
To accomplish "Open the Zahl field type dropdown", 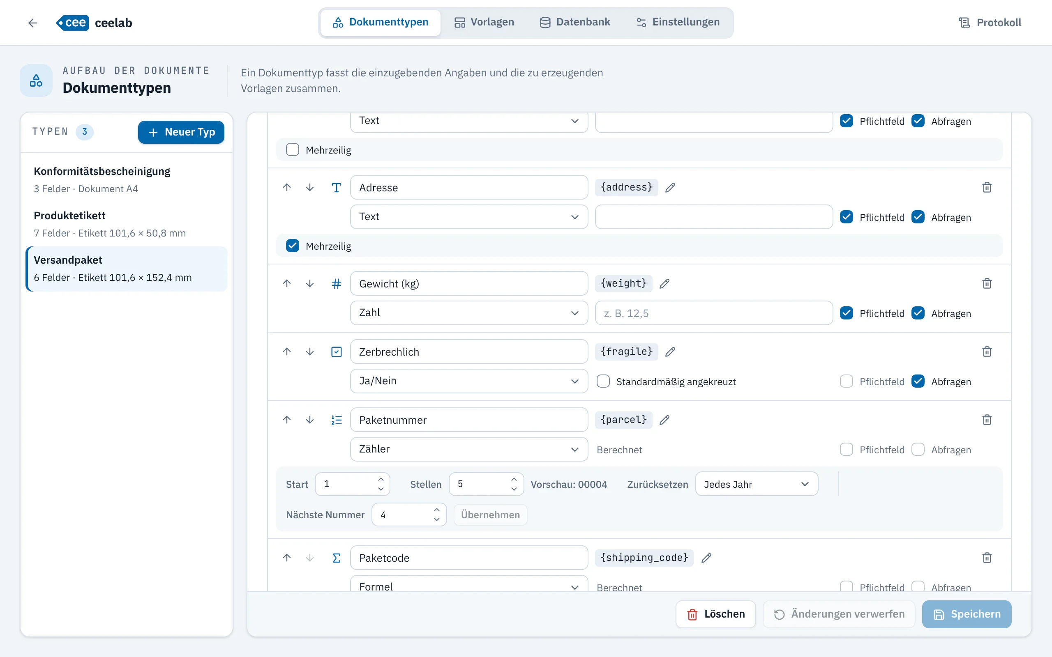I will point(468,313).
